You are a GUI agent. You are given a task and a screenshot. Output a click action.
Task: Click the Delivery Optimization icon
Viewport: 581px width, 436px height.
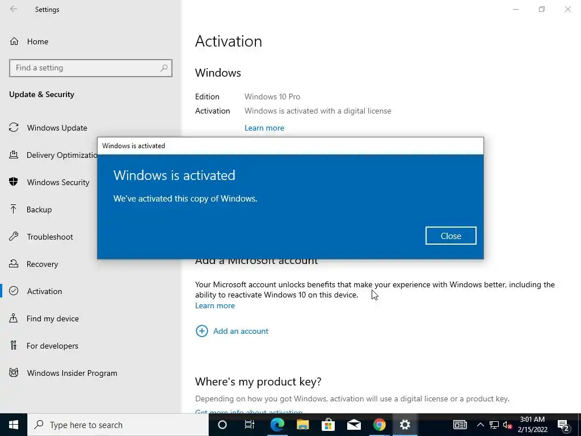[x=14, y=154]
